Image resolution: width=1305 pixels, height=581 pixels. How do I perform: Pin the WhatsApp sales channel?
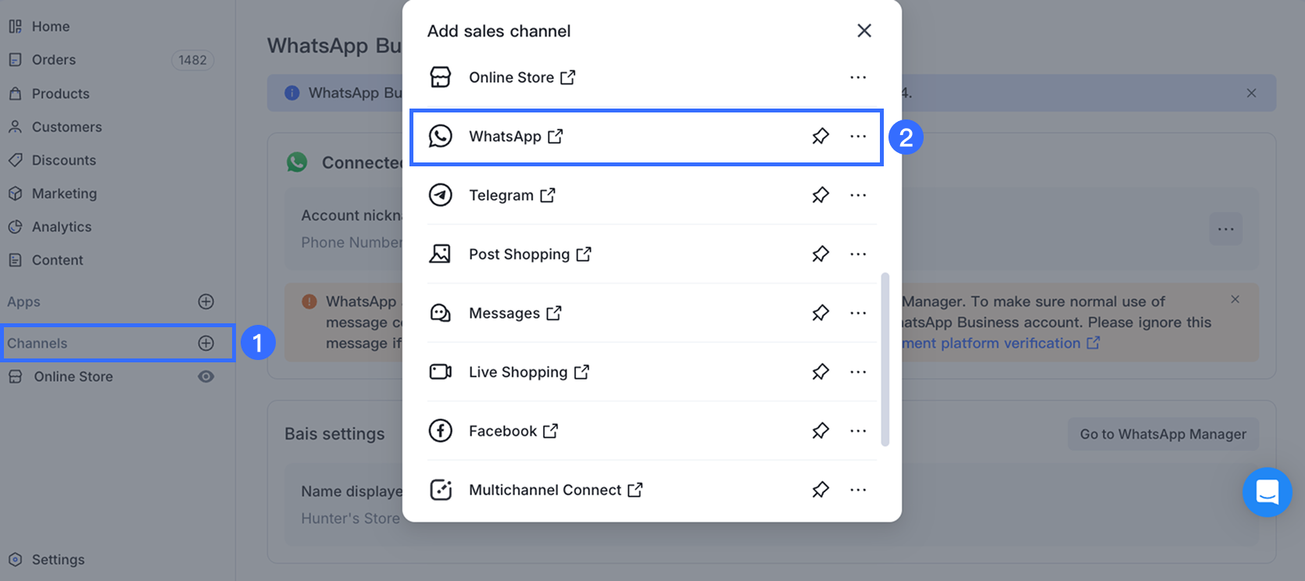tap(821, 137)
